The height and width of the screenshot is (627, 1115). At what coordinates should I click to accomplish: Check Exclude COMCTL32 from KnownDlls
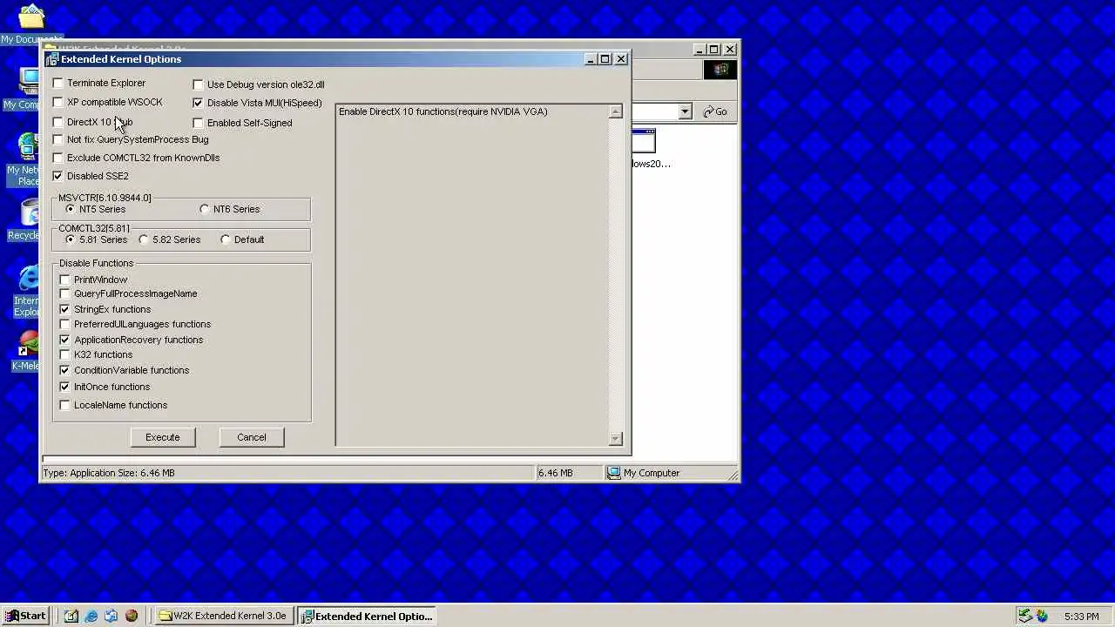click(x=58, y=158)
